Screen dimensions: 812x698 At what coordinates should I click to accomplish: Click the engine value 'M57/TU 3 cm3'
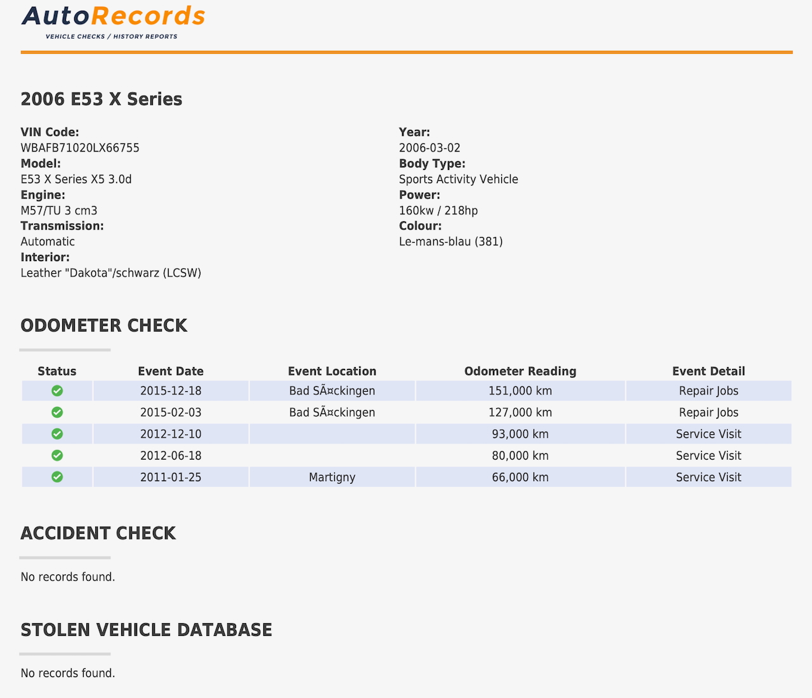tap(59, 210)
